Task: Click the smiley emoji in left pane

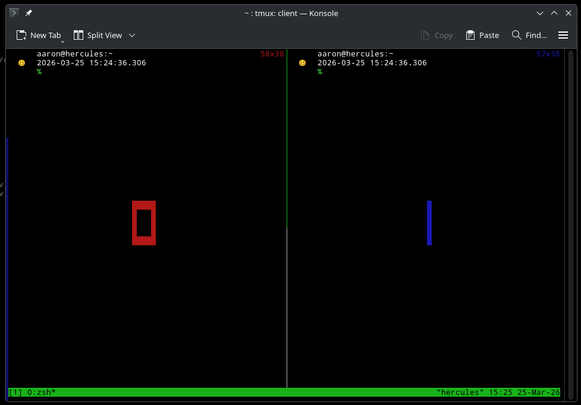Action: (22, 63)
